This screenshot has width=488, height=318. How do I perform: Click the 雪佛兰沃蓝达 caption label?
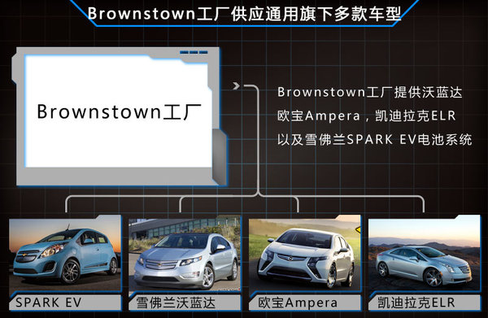176,303
